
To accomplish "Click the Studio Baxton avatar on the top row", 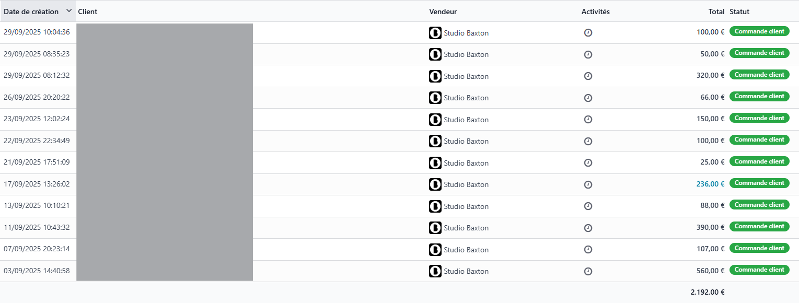I will 435,32.
